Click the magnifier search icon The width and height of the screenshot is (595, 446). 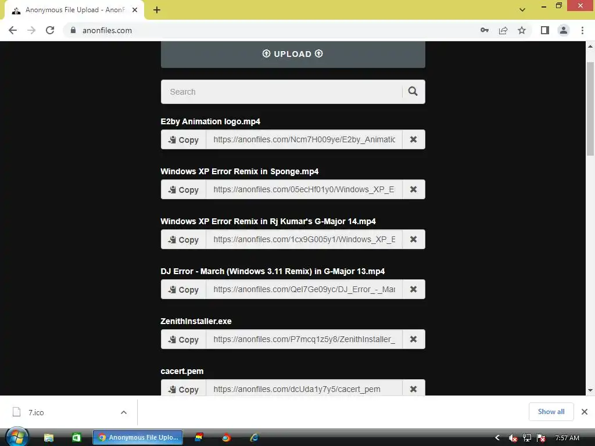coord(413,91)
